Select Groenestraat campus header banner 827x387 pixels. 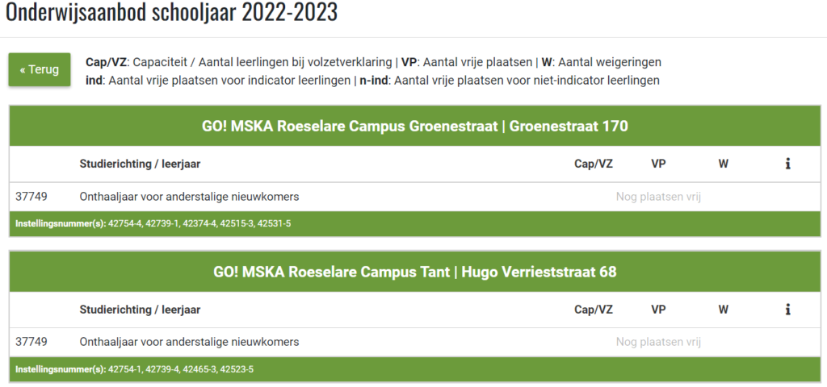click(x=414, y=127)
